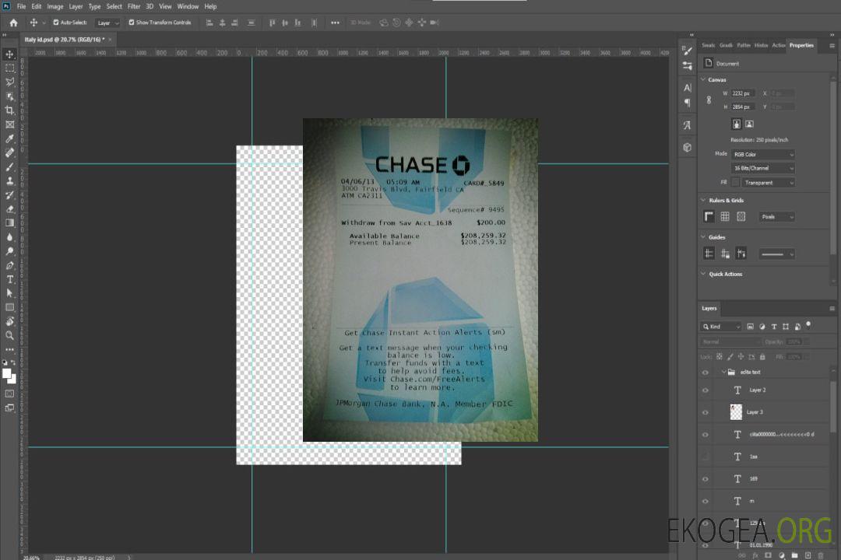841x560 pixels.
Task: Select the Gradient tool
Action: tap(9, 223)
